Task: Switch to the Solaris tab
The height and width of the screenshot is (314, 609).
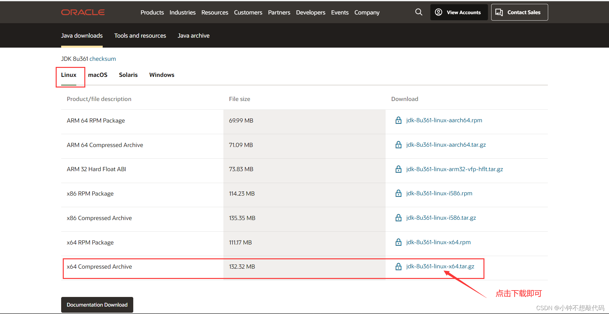Action: click(x=128, y=75)
